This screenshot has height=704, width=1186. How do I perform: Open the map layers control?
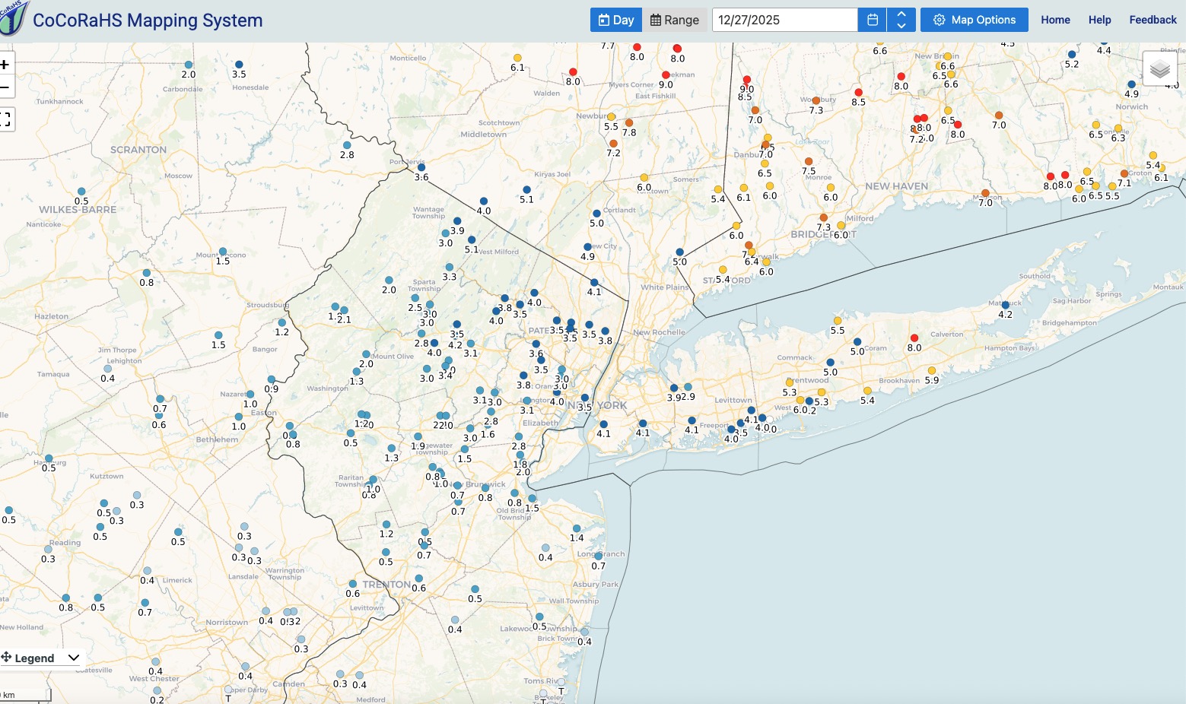1159,70
